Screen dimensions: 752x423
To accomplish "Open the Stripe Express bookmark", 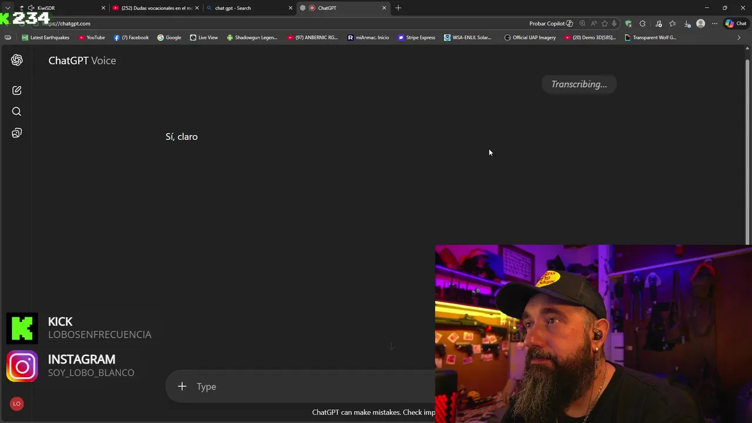I will point(417,38).
